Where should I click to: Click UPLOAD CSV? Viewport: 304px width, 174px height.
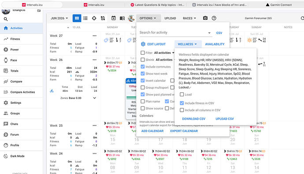[225, 119]
